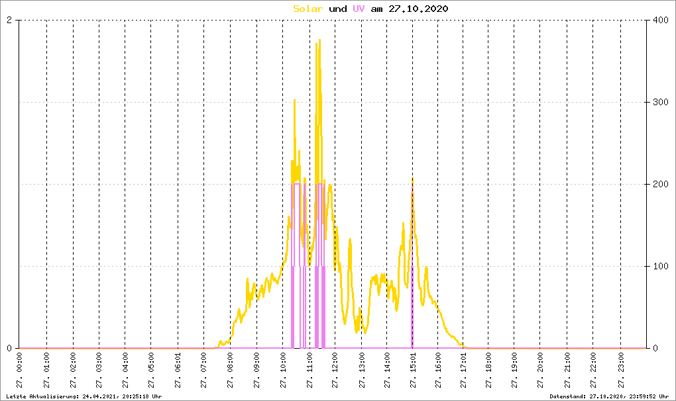The height and width of the screenshot is (401, 676).
Task: Select the '08:00' time axis label
Action: 230,370
